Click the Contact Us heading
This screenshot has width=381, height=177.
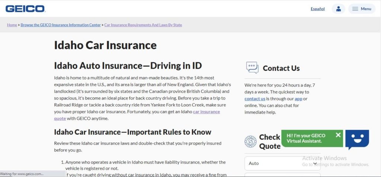(281, 68)
